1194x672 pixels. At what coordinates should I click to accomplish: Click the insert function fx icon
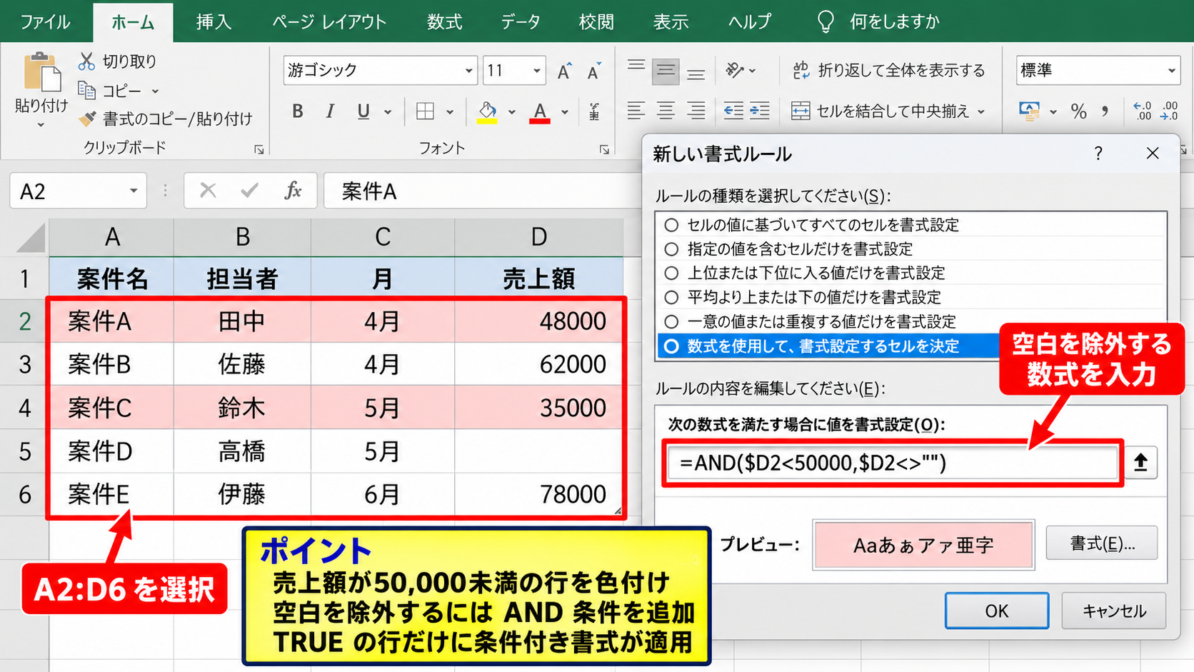[293, 191]
